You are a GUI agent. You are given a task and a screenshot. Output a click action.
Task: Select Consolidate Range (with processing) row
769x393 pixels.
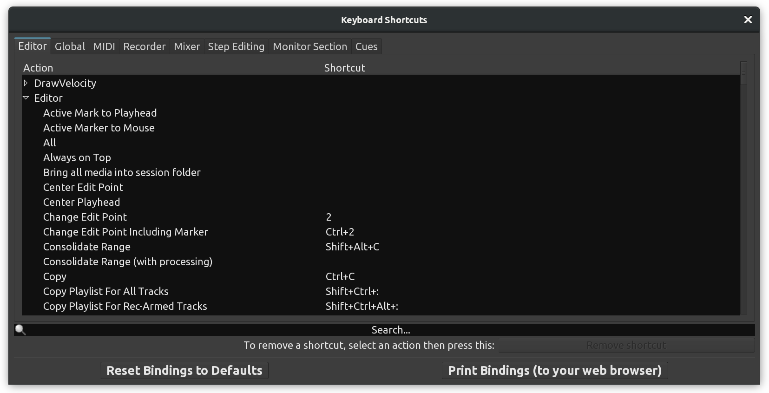(381, 262)
